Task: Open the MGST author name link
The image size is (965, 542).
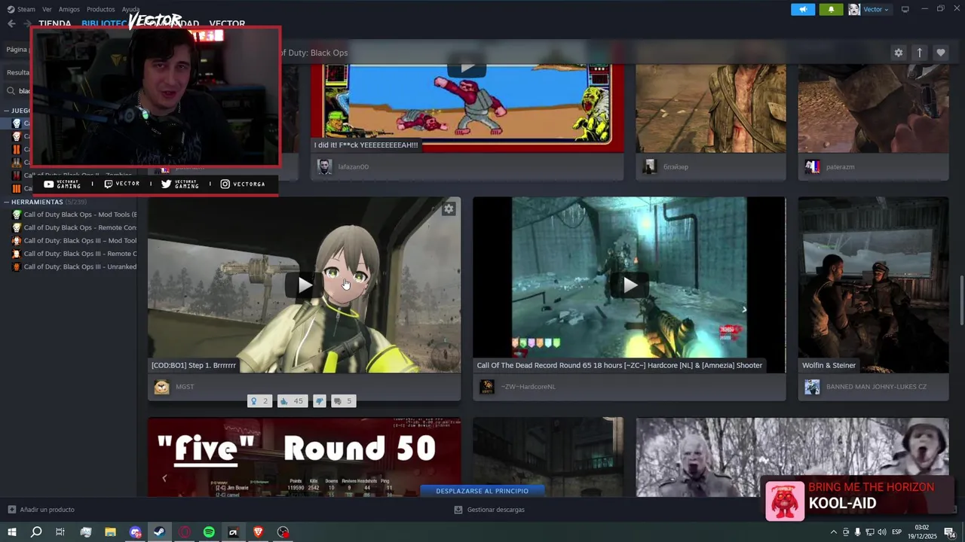Action: click(185, 387)
